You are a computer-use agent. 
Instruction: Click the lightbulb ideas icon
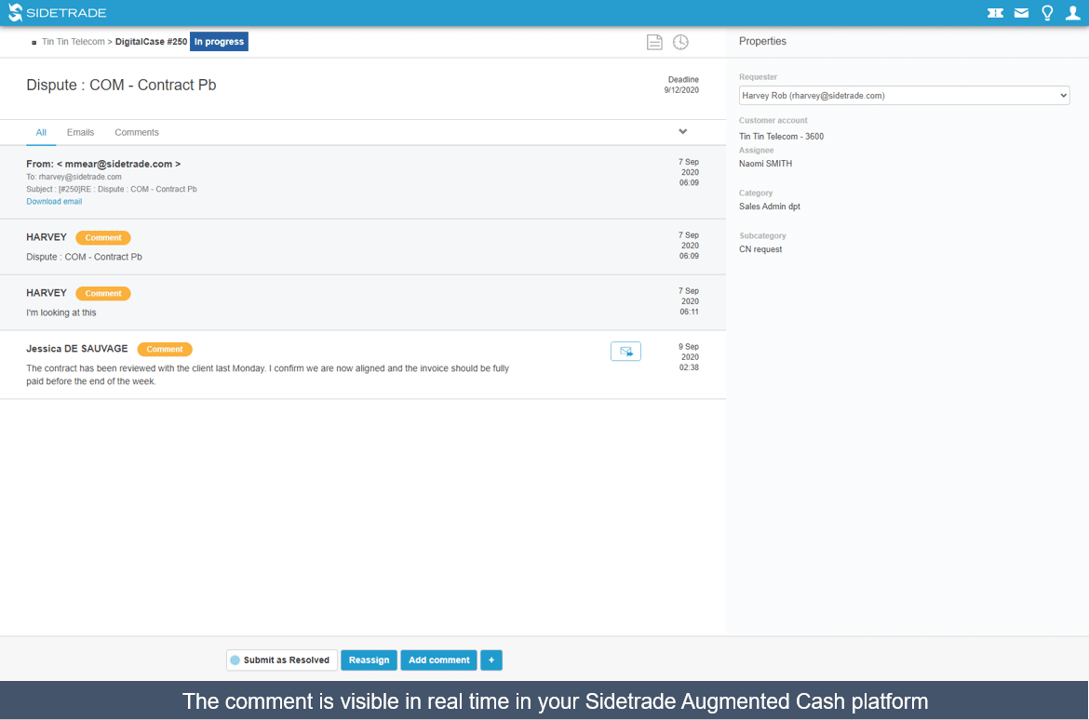(x=1047, y=12)
